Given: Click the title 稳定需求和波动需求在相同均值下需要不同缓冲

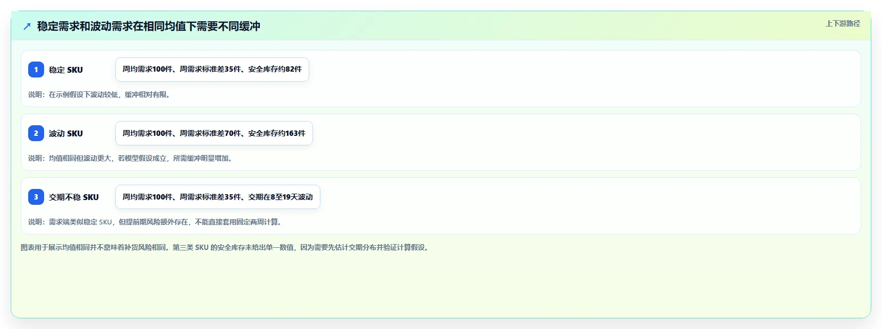Looking at the screenshot, I should pos(149,26).
